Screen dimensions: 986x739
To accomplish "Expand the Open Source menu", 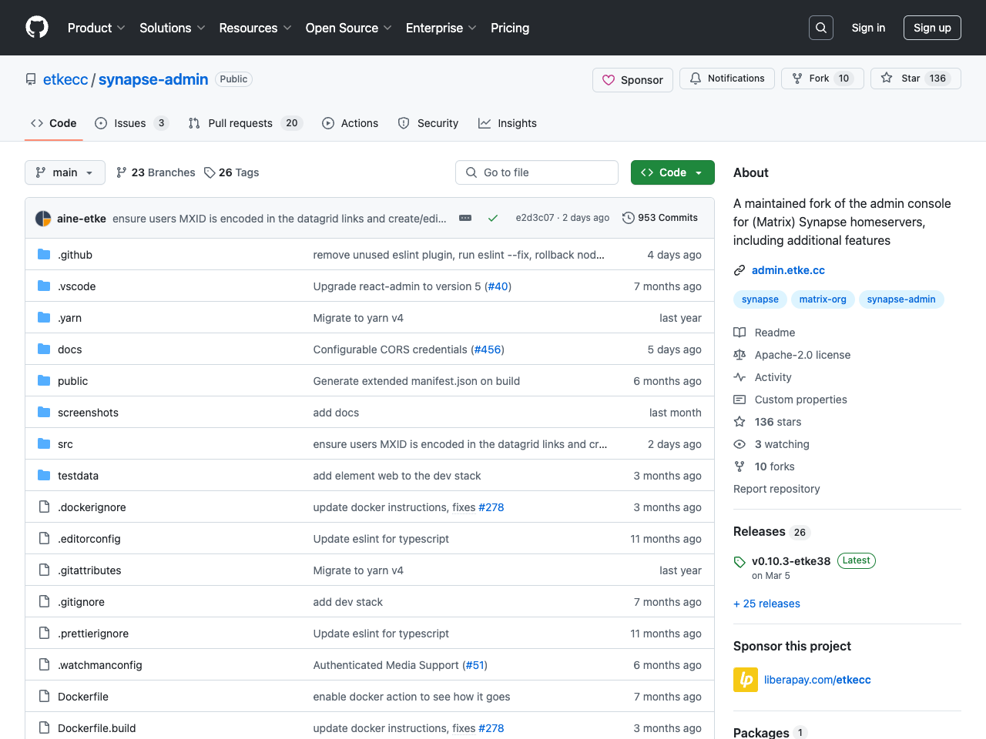I will click(348, 28).
